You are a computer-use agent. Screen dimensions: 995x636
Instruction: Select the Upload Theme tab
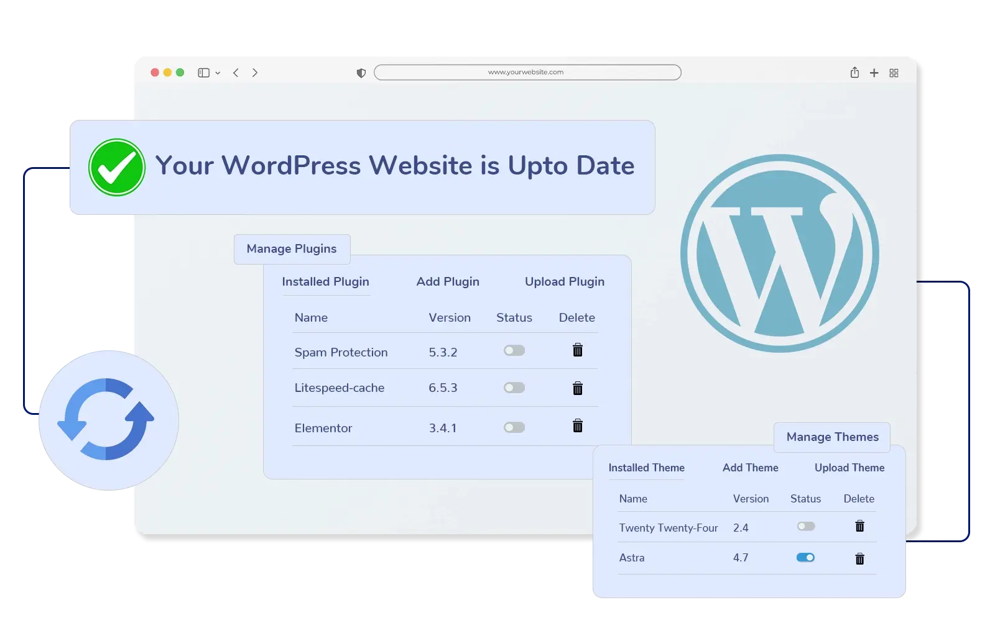(849, 468)
